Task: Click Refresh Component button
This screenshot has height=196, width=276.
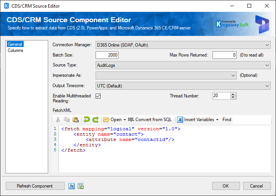Action: (x=35, y=186)
